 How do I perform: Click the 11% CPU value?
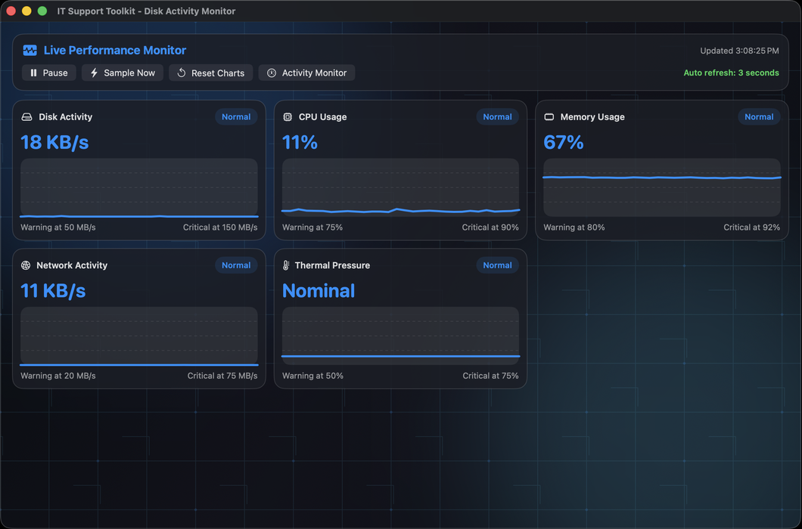coord(300,142)
